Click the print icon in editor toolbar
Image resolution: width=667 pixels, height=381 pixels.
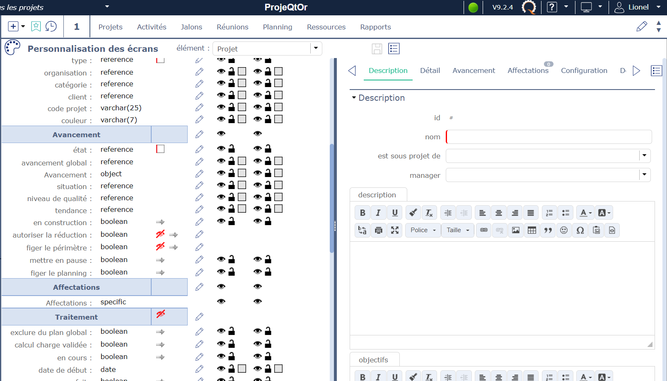click(x=378, y=230)
